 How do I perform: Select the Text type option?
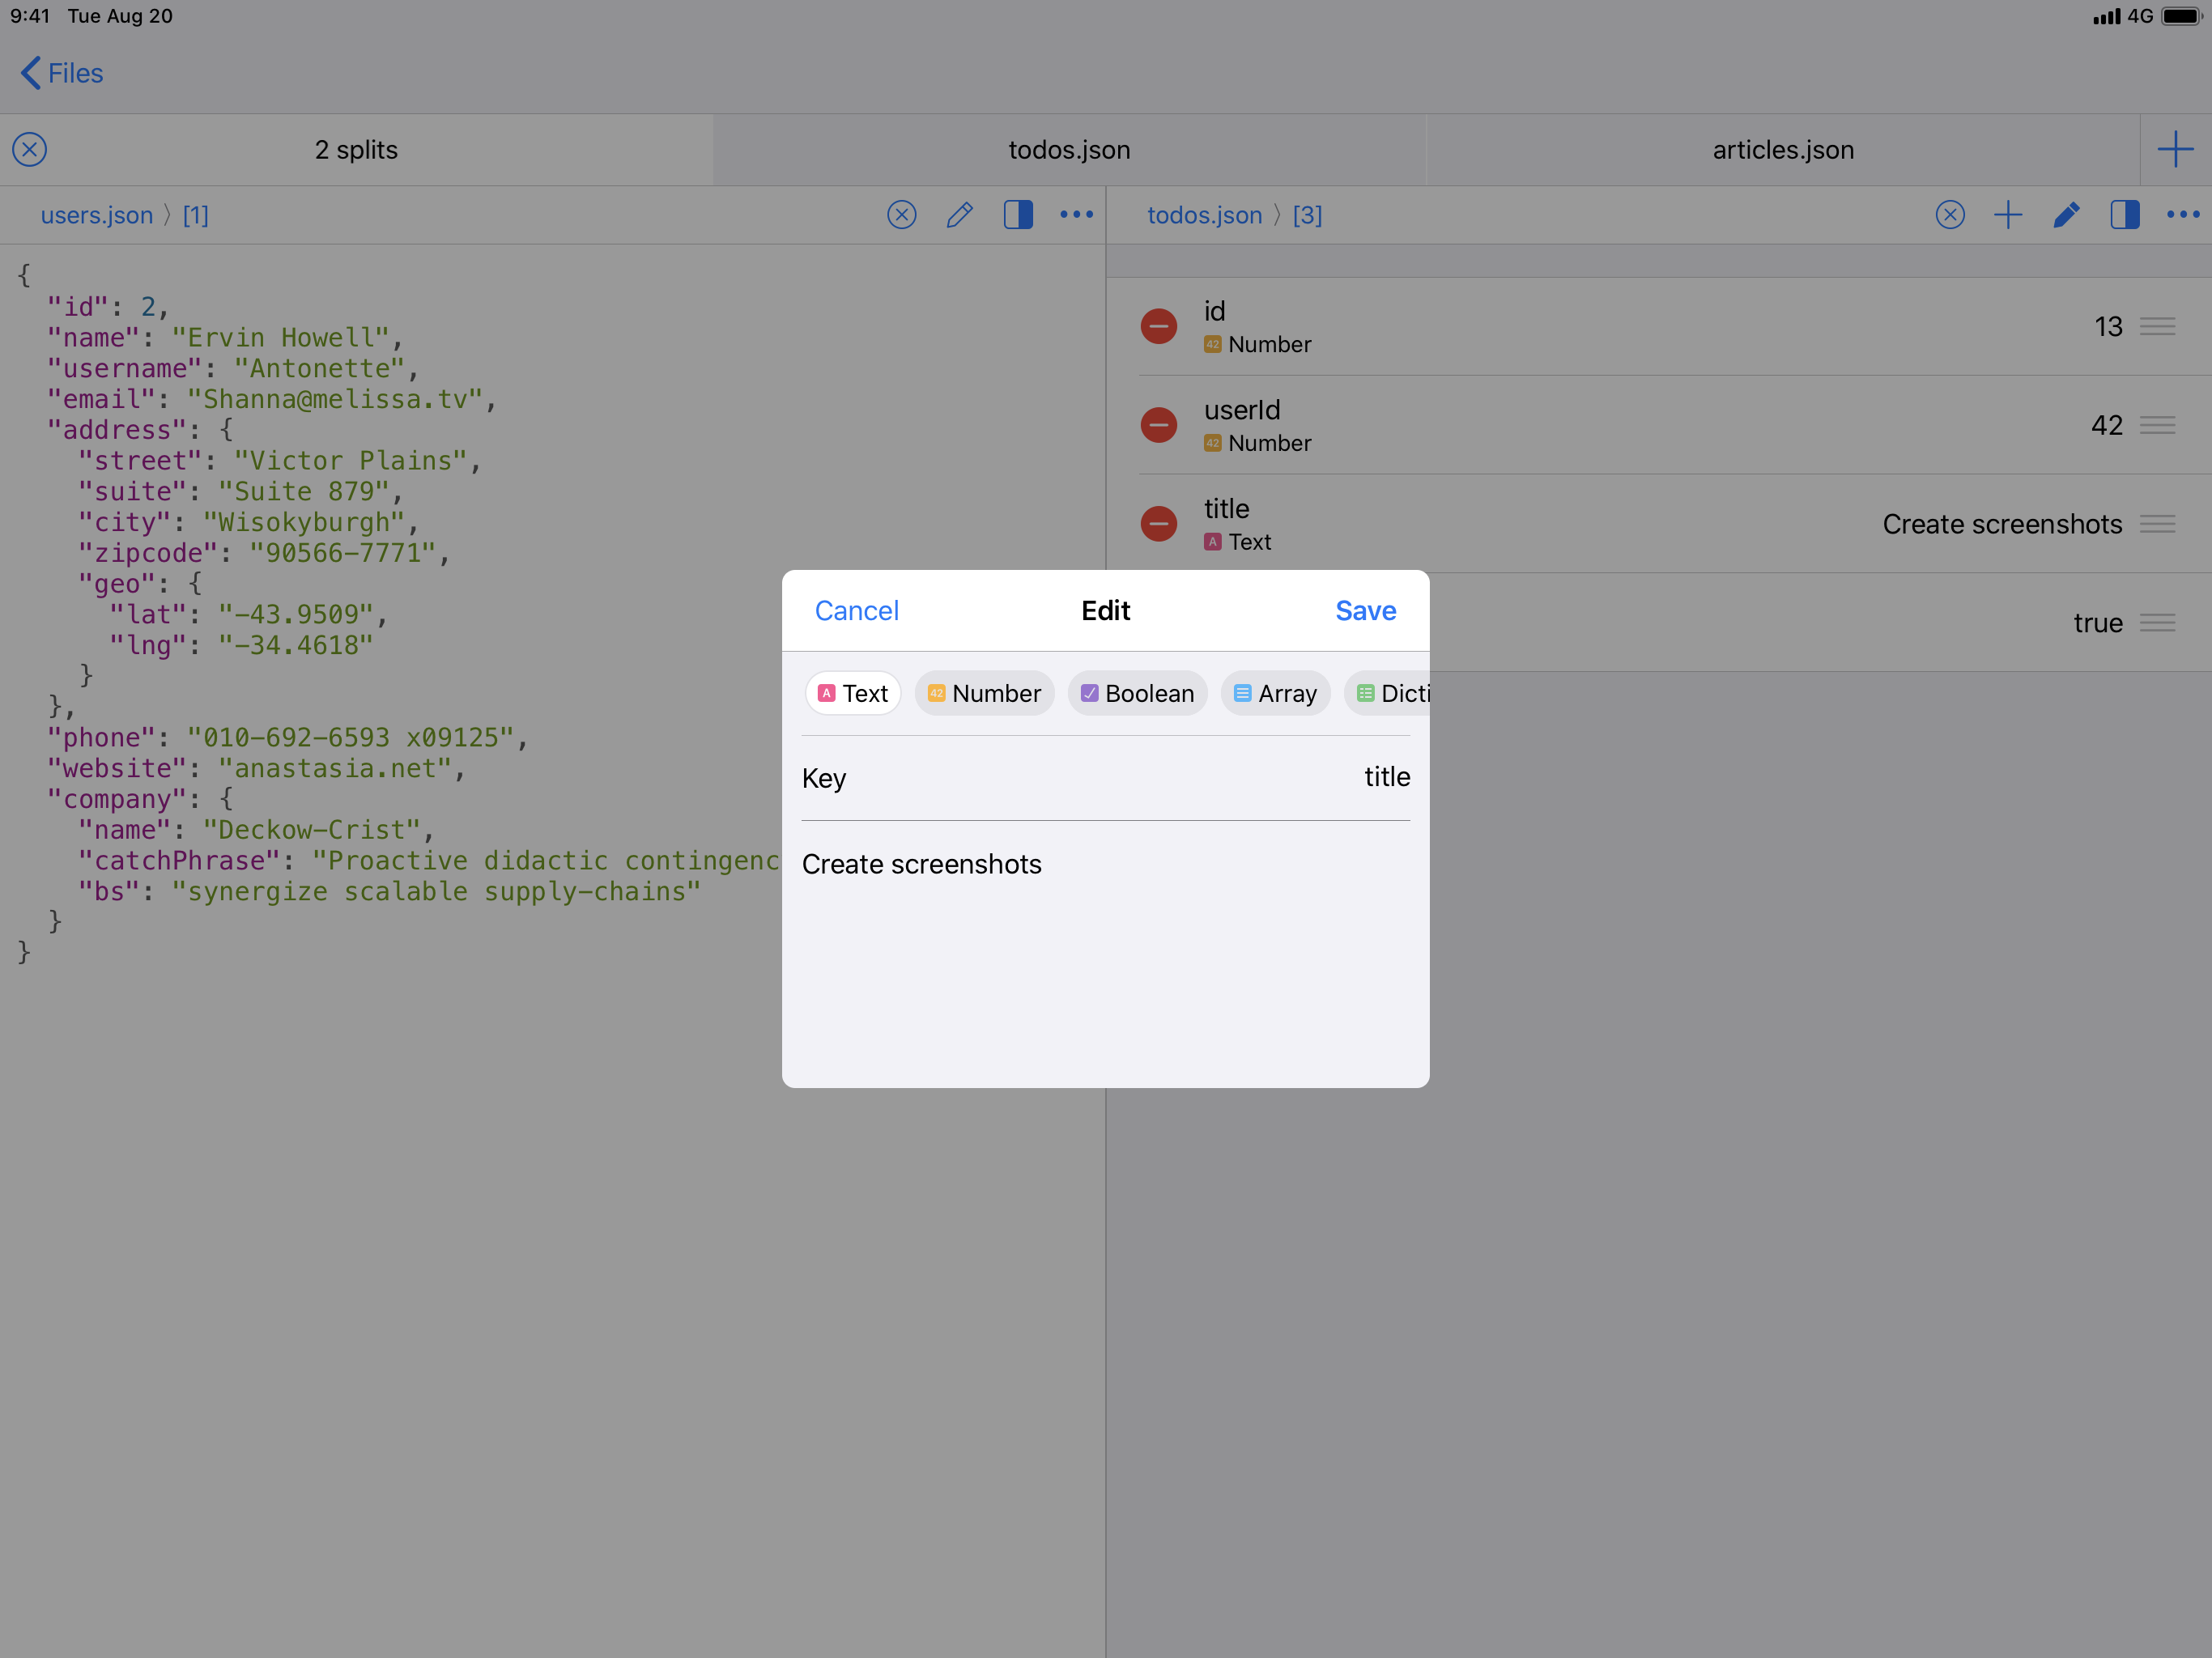pos(853,693)
